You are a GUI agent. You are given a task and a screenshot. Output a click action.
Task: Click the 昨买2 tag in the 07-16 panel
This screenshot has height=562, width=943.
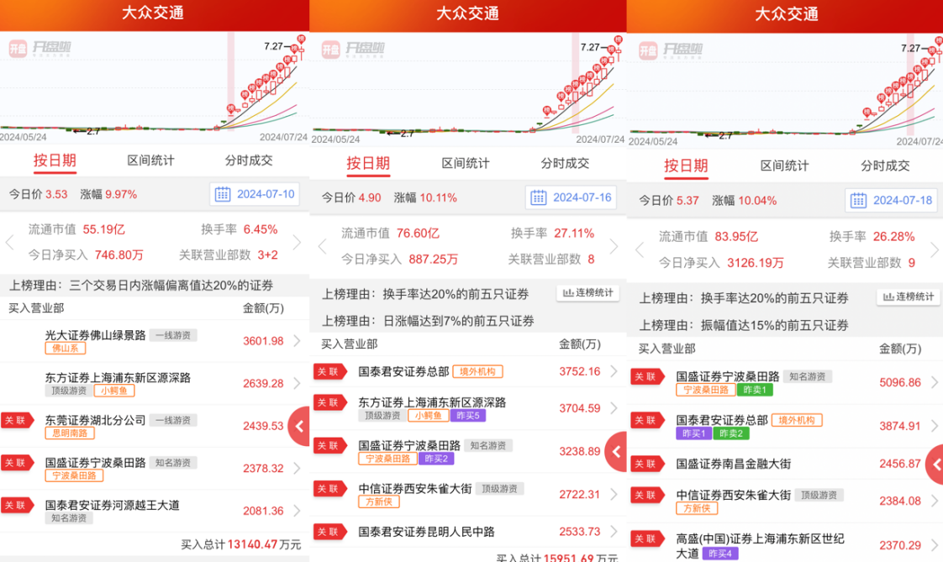[436, 459]
